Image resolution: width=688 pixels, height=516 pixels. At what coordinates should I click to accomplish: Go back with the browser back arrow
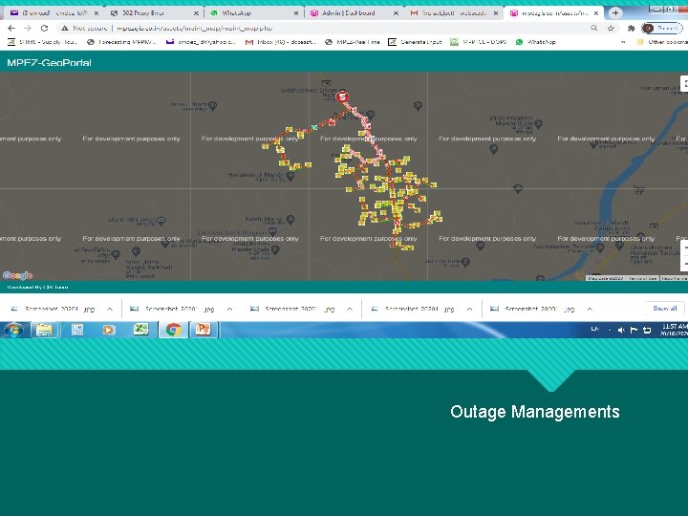click(x=11, y=28)
